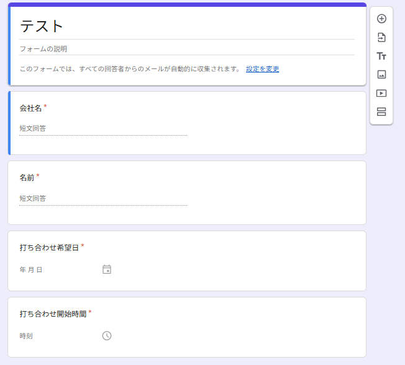Click the email collection notice text
This screenshot has height=365, width=405.
coord(130,69)
